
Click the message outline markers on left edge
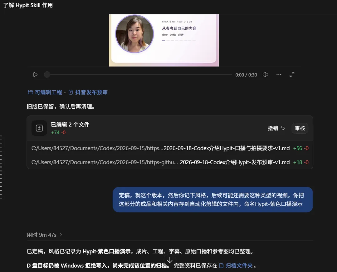tap(1, 167)
